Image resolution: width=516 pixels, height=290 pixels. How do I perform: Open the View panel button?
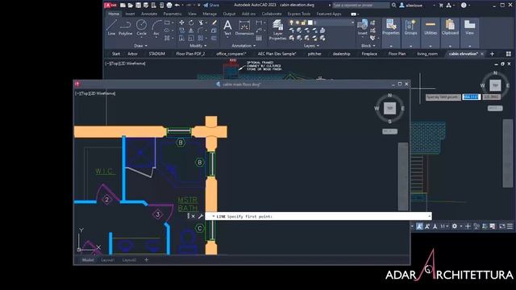[469, 33]
